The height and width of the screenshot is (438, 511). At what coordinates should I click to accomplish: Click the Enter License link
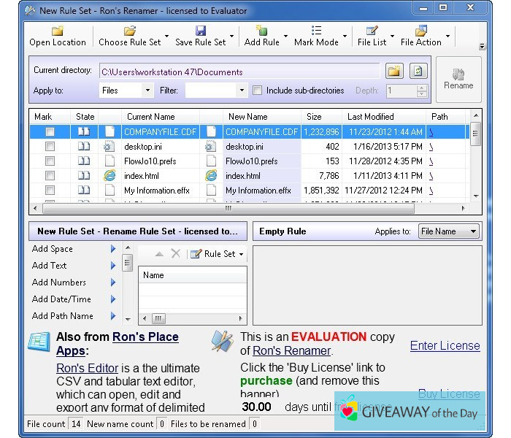445,346
